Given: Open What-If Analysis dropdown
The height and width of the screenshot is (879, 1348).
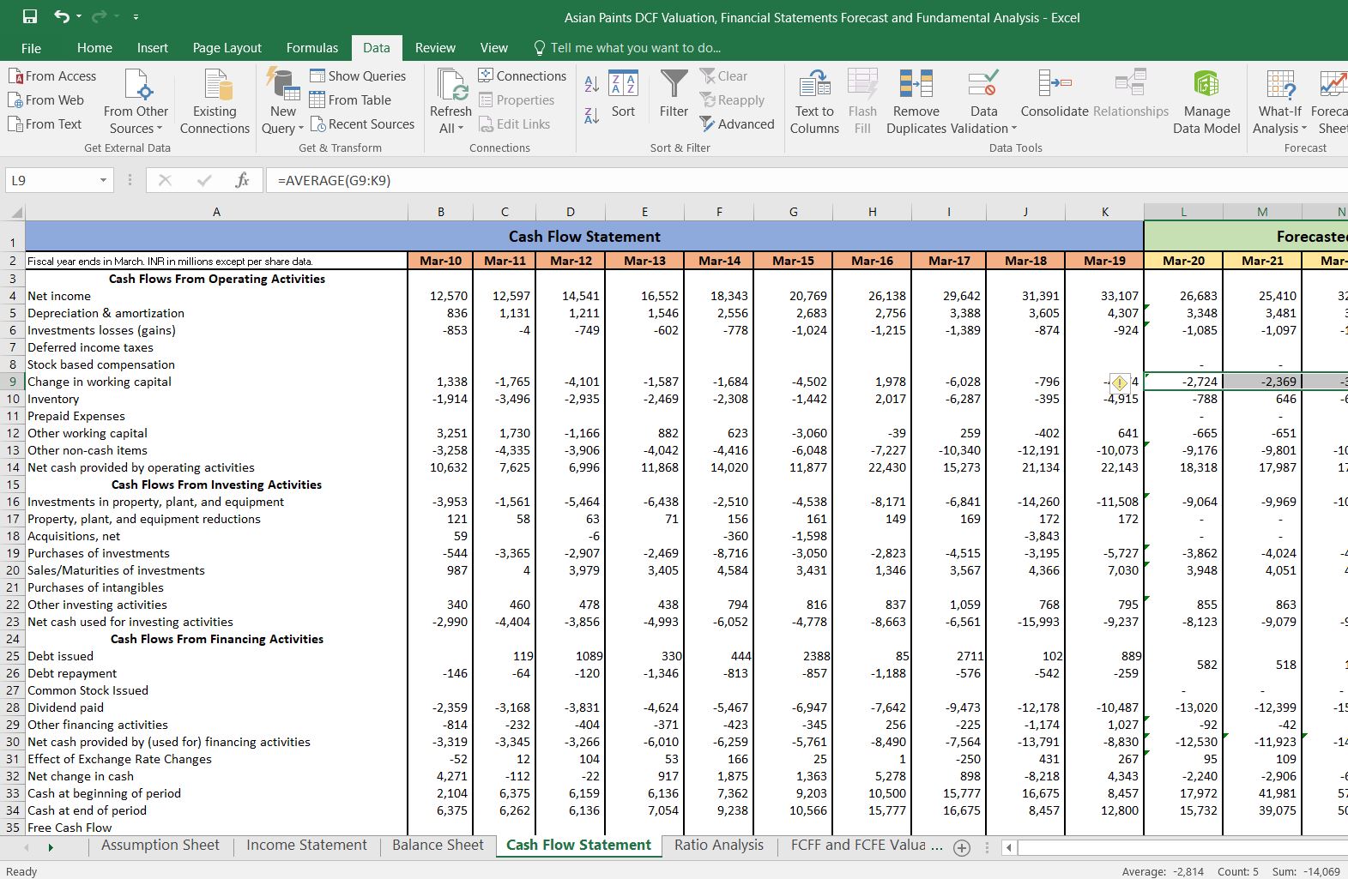Looking at the screenshot, I should [x=1279, y=101].
